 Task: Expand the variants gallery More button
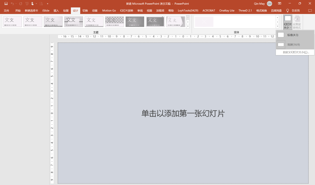[x=277, y=26]
